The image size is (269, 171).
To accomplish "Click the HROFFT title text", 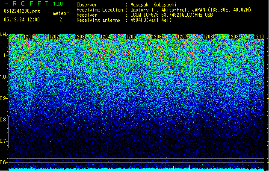I will coord(27,3).
